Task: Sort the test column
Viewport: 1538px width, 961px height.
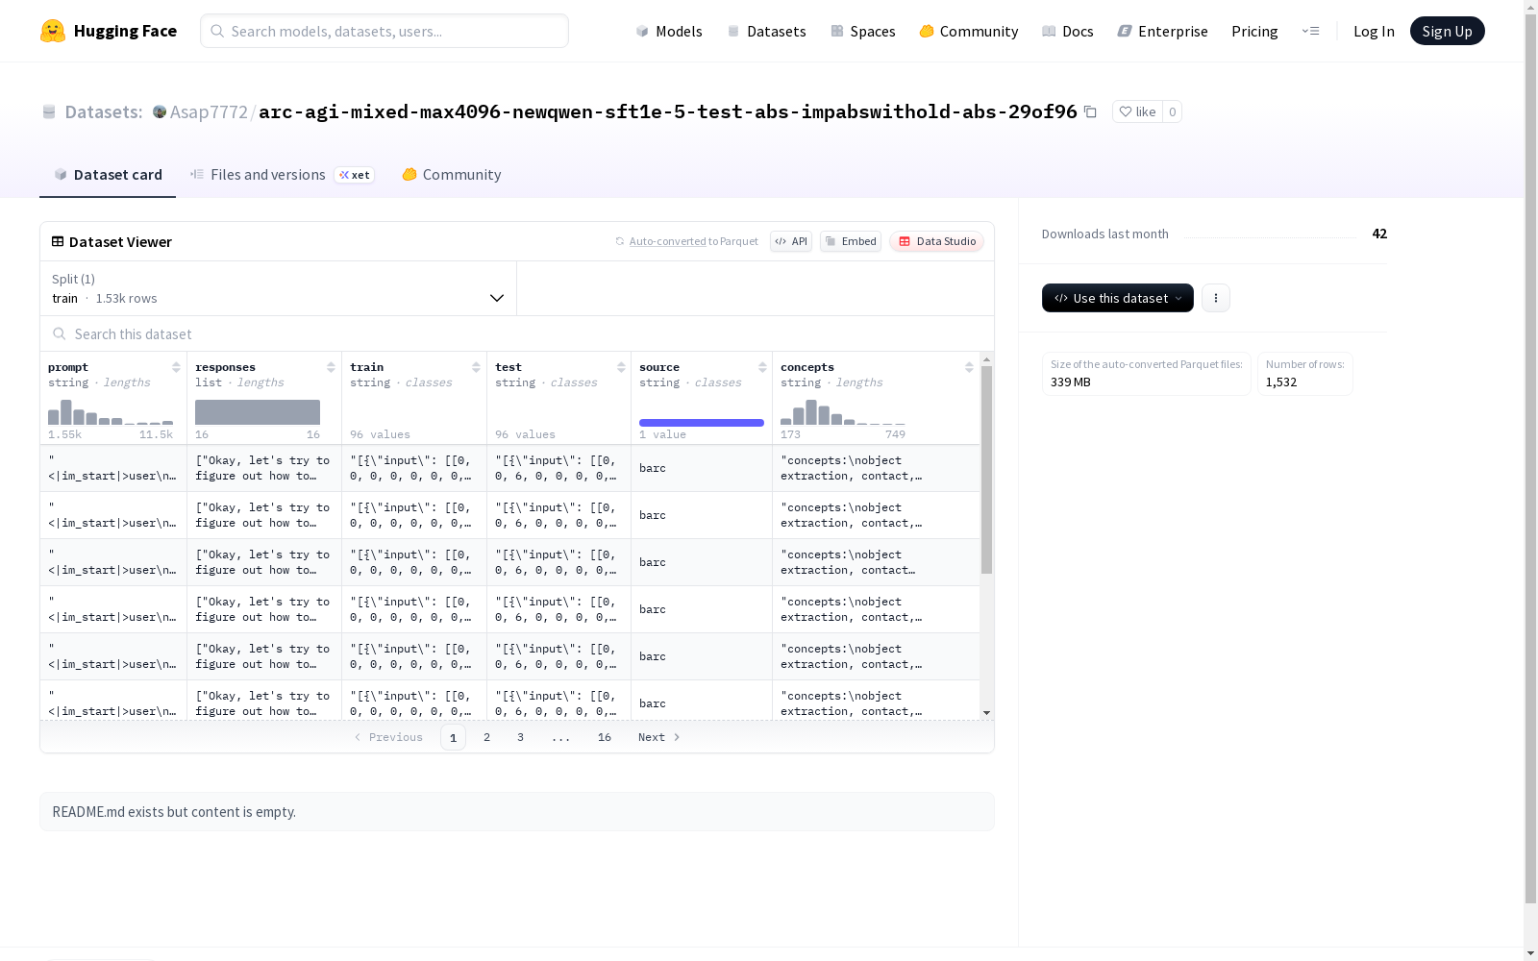Action: [621, 367]
